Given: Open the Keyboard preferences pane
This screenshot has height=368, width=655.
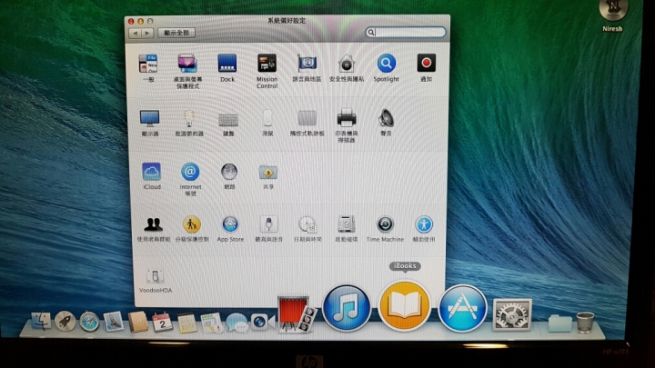Looking at the screenshot, I should [x=228, y=120].
